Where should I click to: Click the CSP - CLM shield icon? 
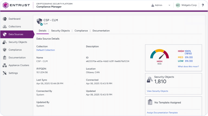[39, 21]
